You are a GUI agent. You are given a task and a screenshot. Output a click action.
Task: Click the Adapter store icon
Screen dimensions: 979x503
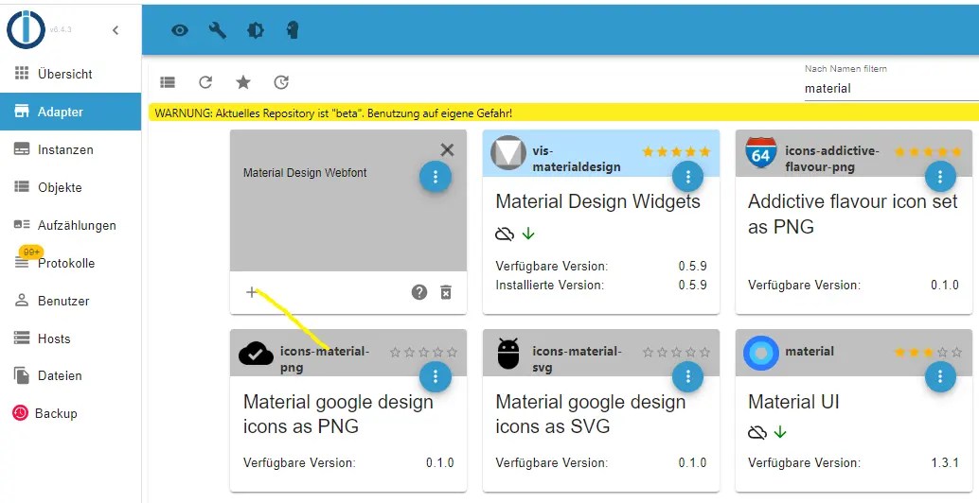point(22,112)
